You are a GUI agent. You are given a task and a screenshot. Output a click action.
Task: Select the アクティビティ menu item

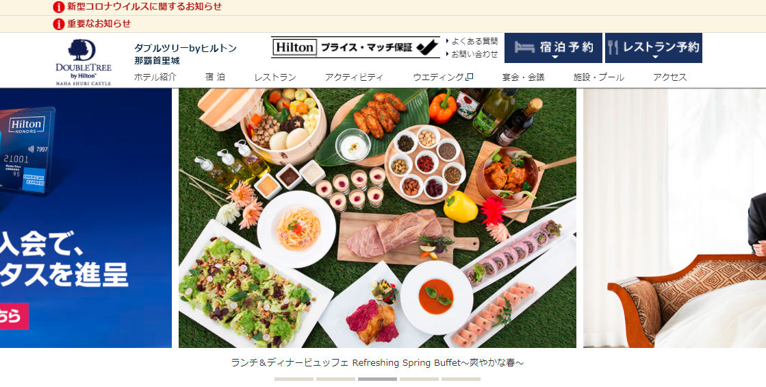tap(354, 77)
